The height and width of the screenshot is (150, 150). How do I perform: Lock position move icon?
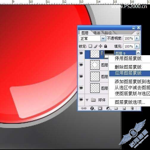pyautogui.click(x=101, y=46)
